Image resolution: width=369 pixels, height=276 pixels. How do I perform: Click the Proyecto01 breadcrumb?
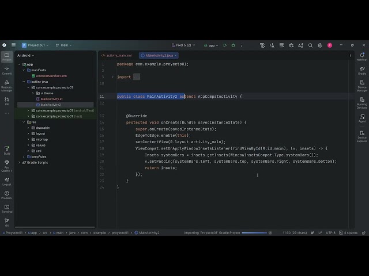point(13,233)
